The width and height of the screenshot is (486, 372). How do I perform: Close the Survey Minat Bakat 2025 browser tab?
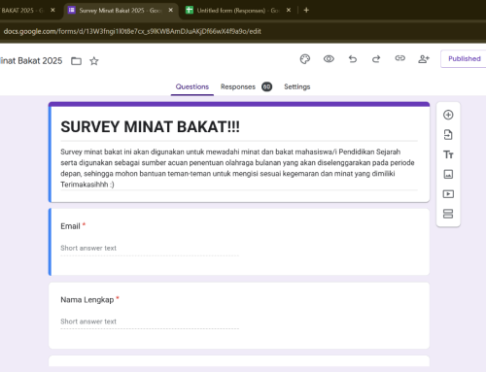(171, 10)
